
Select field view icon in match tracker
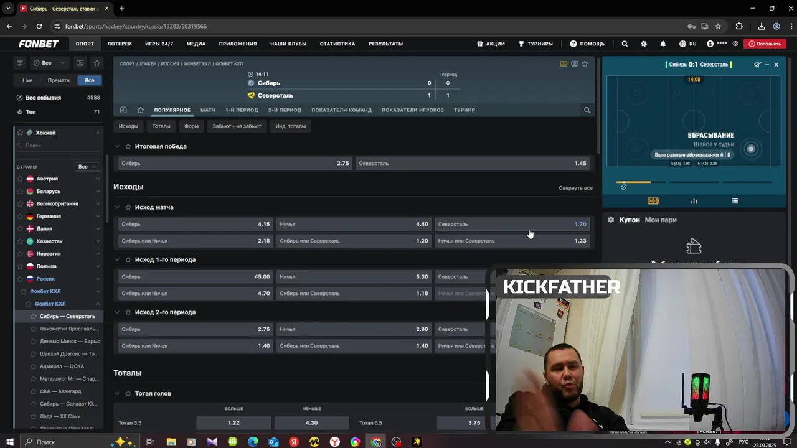click(x=653, y=201)
